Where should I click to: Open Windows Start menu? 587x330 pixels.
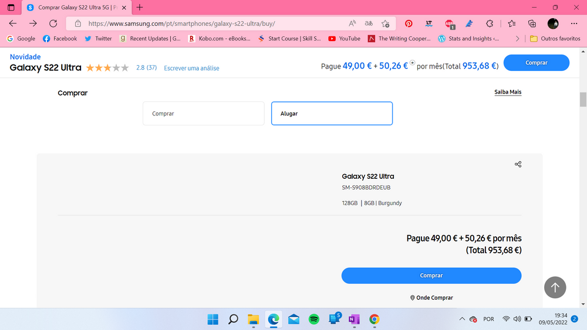212,319
